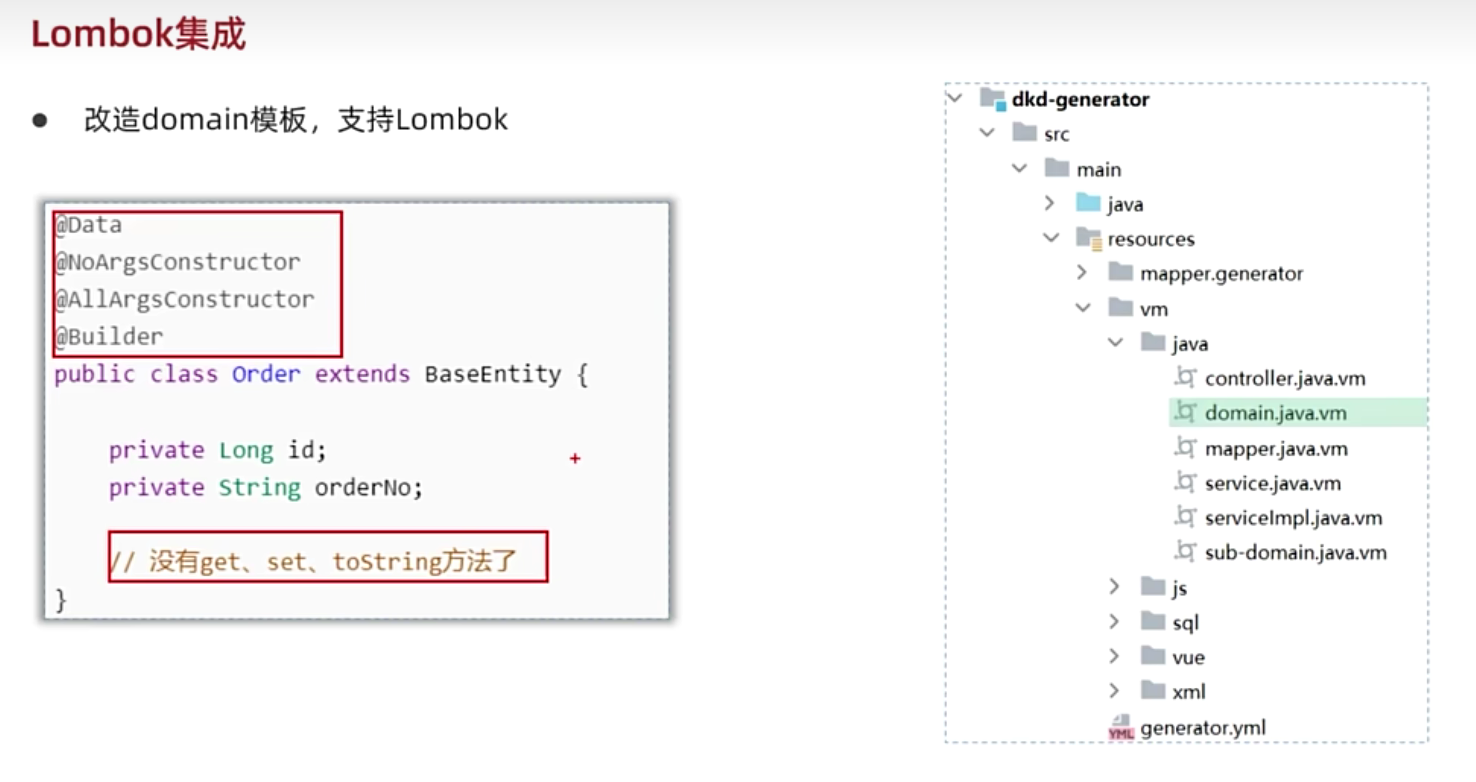Collapse the dkd-generator project node chevron
The width and height of the screenshot is (1476, 782).
point(955,97)
